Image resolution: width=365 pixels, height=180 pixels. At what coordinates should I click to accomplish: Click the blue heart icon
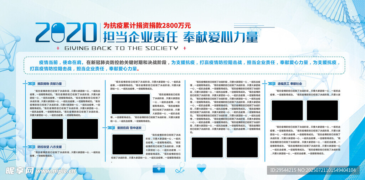pos(202,168)
